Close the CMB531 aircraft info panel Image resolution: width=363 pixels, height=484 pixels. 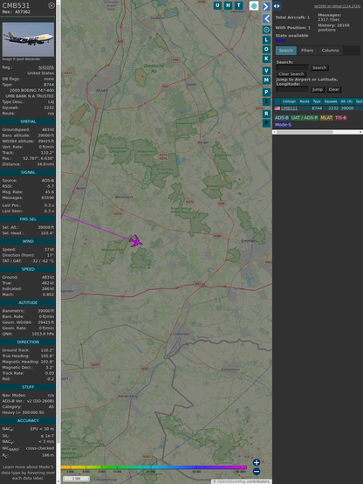tap(51, 5)
